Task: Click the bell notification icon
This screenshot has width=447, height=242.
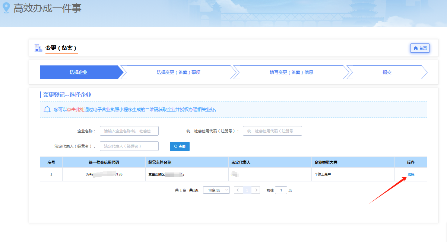Action: click(47, 110)
